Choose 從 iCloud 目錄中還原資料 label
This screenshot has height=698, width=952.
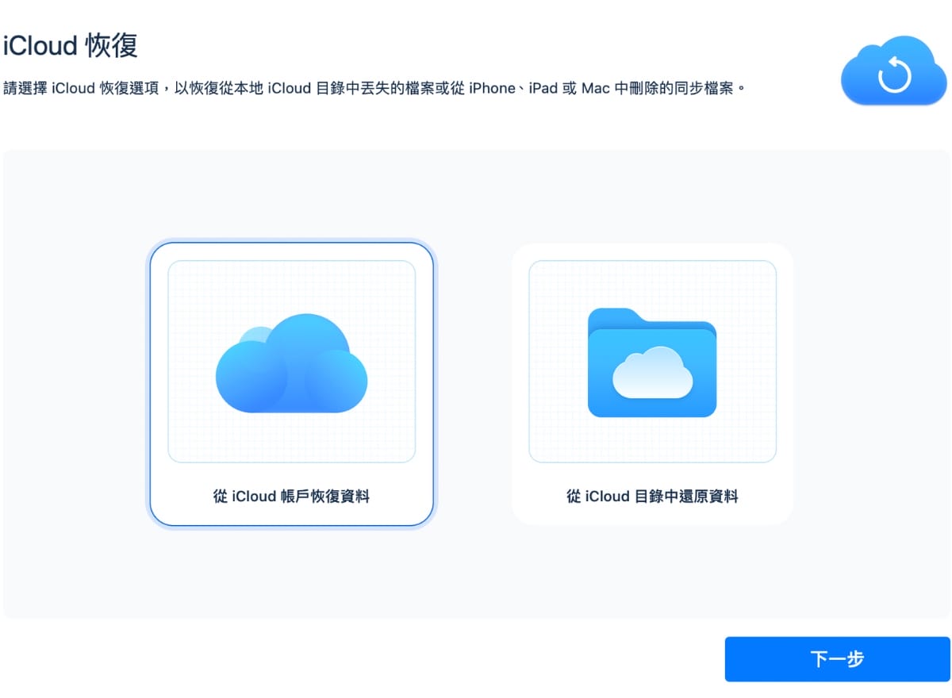click(x=652, y=497)
